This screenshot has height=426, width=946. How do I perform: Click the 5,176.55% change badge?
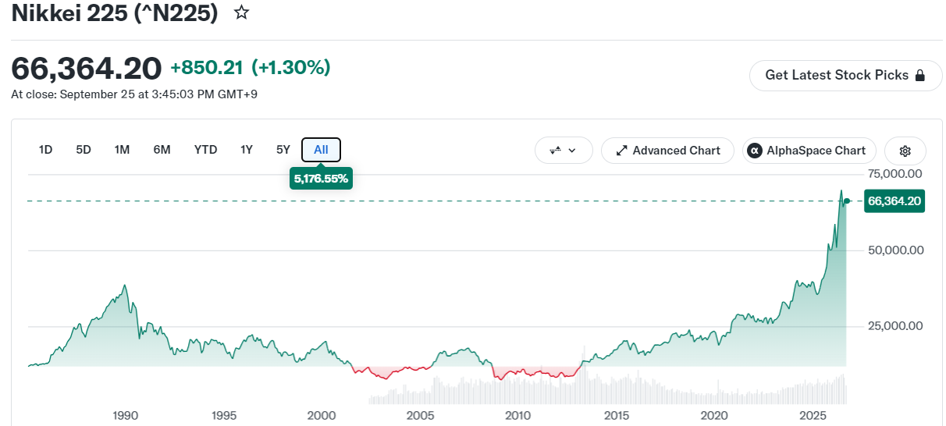click(321, 179)
